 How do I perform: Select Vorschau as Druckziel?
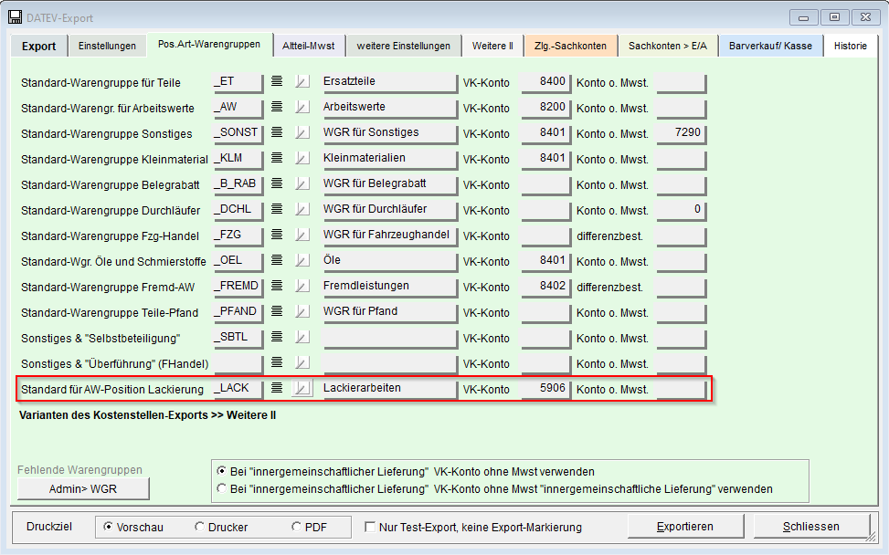(133, 528)
